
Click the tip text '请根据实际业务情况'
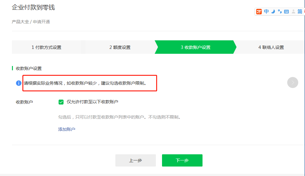tap(43, 83)
